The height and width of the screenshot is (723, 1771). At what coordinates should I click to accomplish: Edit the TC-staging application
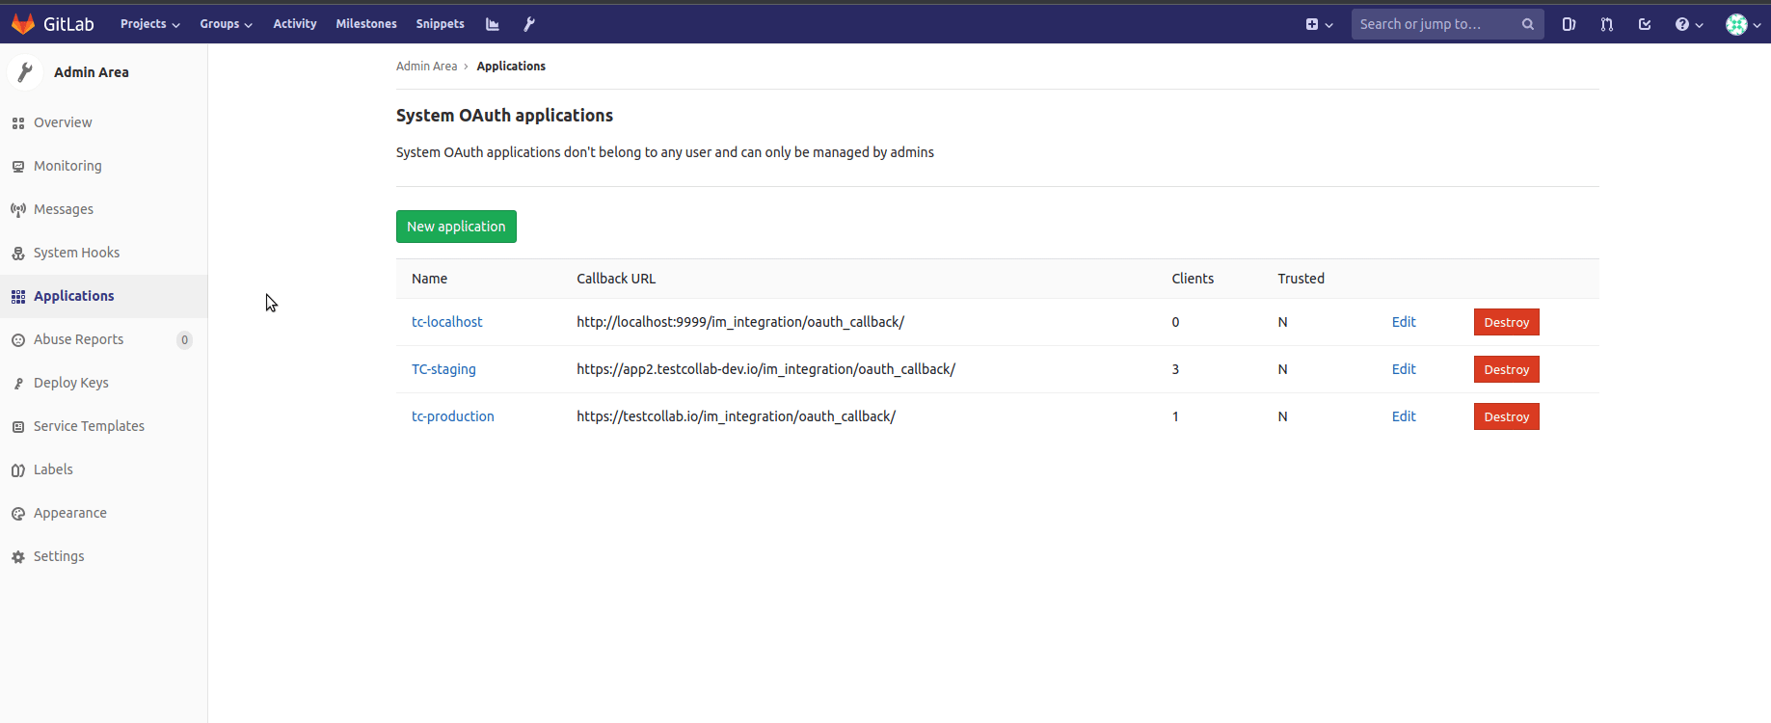click(1404, 369)
